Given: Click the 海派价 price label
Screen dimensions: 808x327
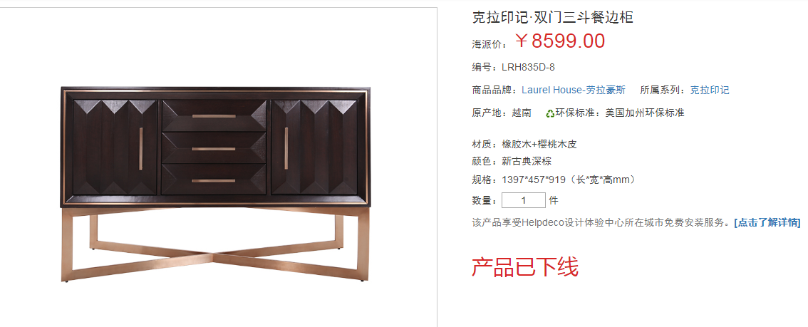Looking at the screenshot, I should [490, 44].
